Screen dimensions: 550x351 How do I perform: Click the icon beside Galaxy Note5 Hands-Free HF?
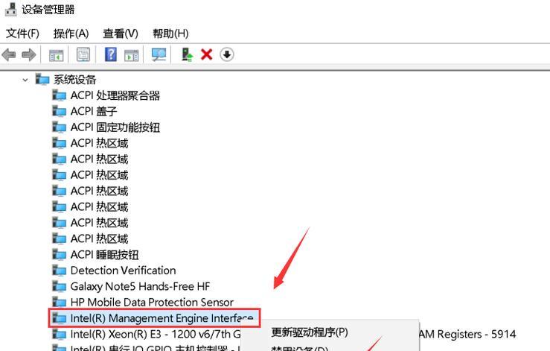(60, 286)
